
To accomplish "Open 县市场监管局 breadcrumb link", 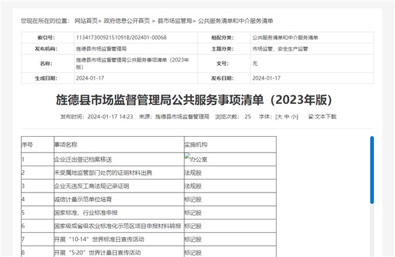I will tap(175, 21).
